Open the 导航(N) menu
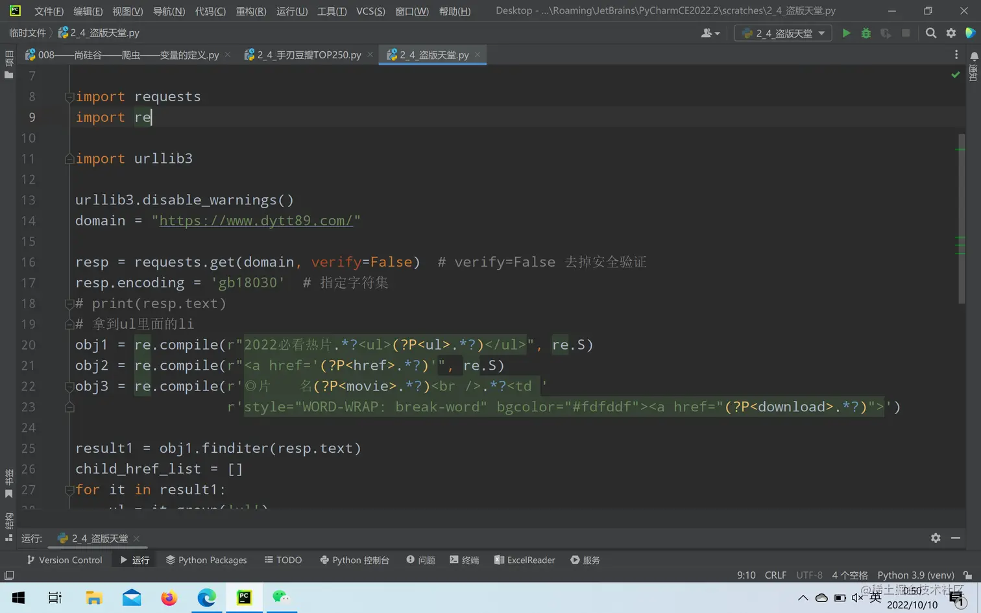981x613 pixels. tap(169, 11)
